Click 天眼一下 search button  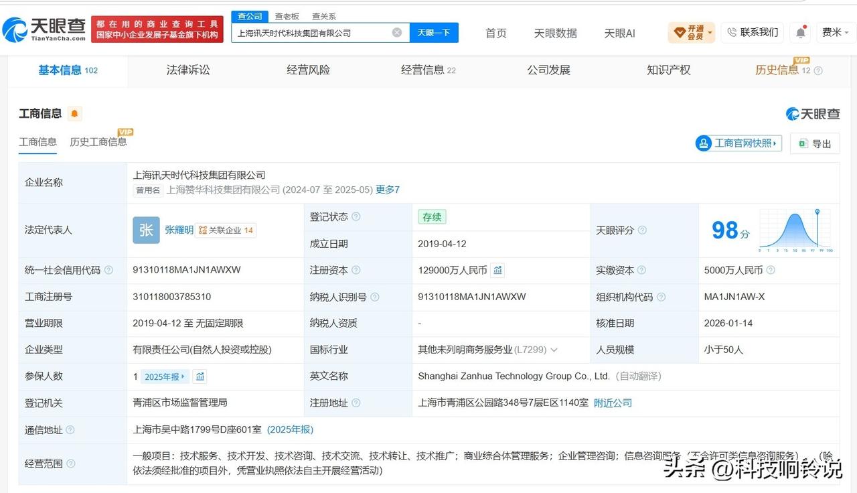click(x=434, y=32)
